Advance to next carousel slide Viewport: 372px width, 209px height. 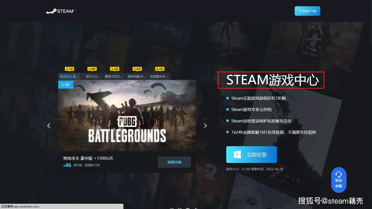tap(205, 126)
